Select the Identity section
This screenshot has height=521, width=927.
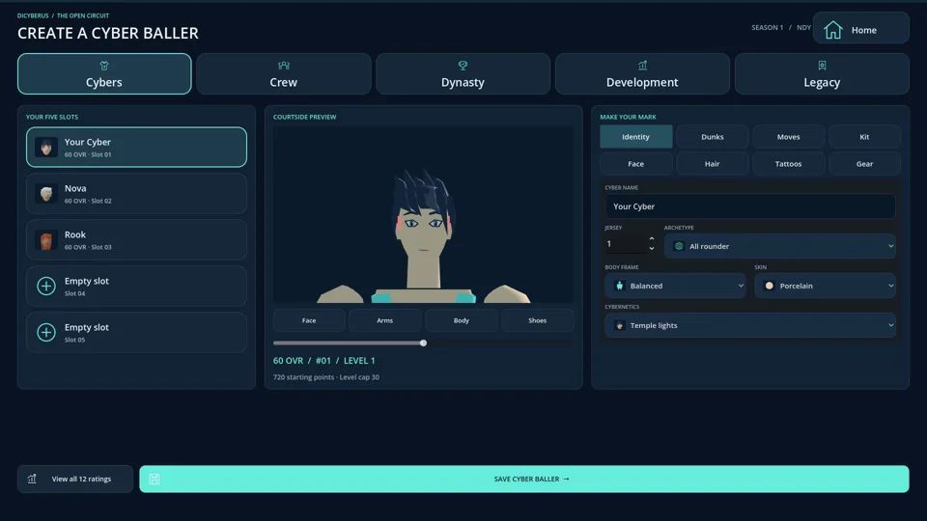[x=635, y=136]
